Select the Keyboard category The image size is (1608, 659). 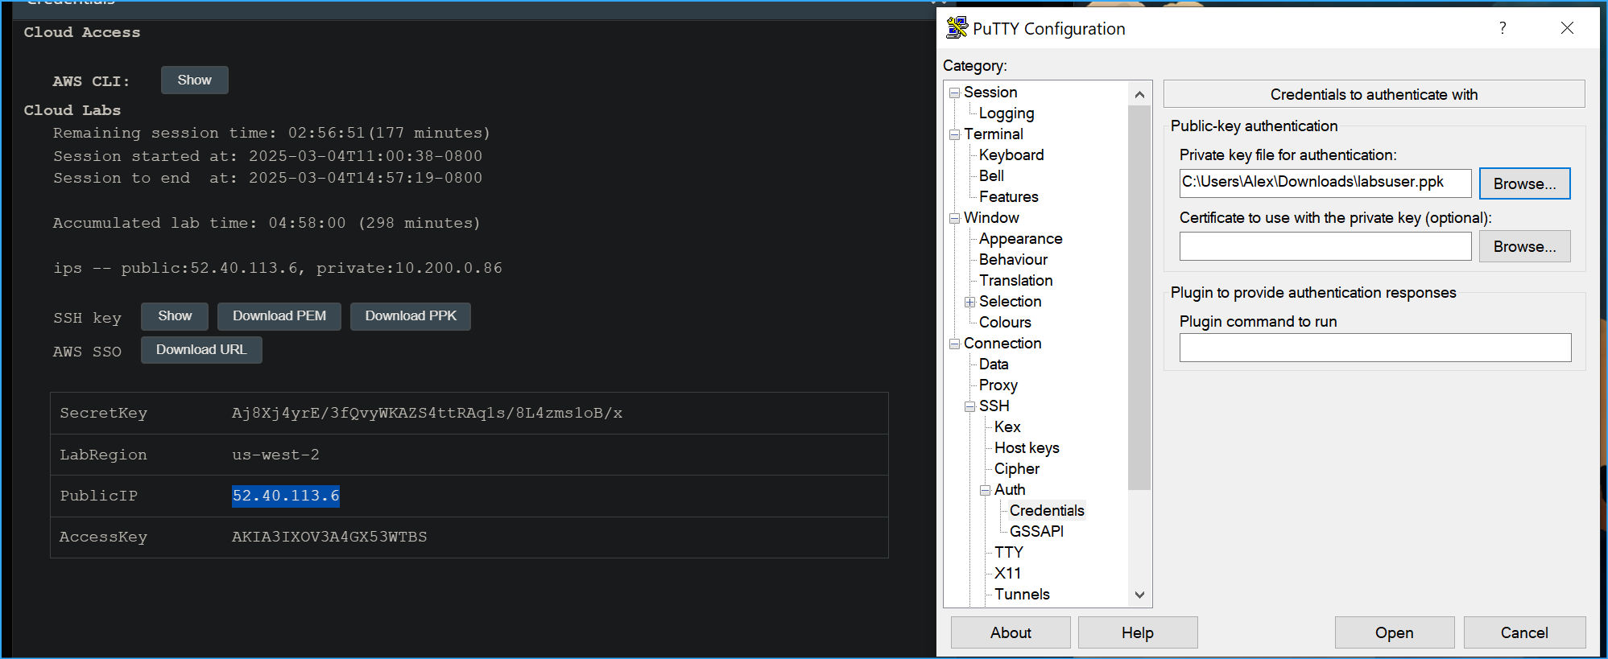[1011, 155]
